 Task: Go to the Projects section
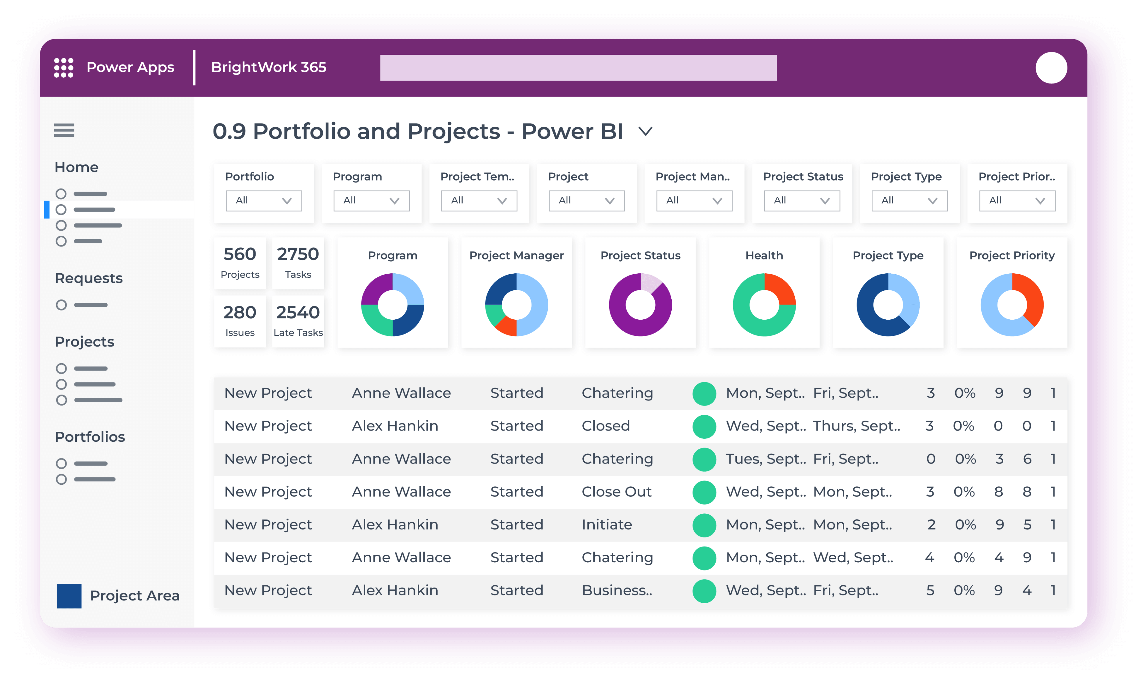click(85, 342)
